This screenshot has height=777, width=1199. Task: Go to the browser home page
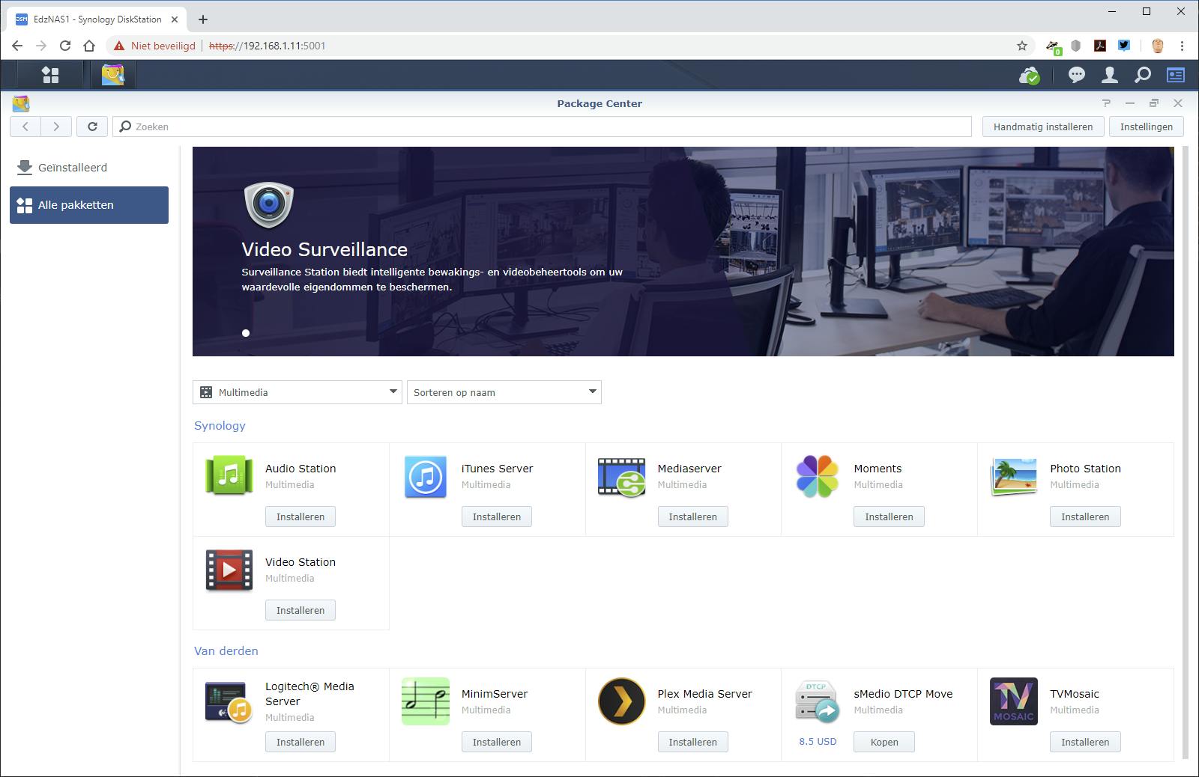[x=89, y=46]
